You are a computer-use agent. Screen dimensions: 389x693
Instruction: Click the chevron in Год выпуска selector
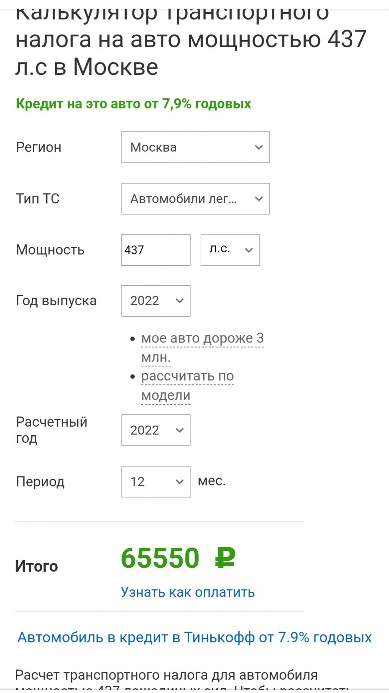(180, 301)
